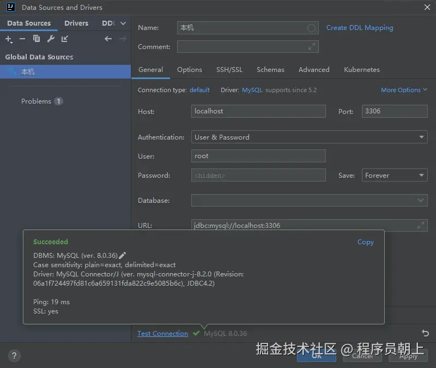
Task: Click the Add data source plus icon
Action: point(8,39)
